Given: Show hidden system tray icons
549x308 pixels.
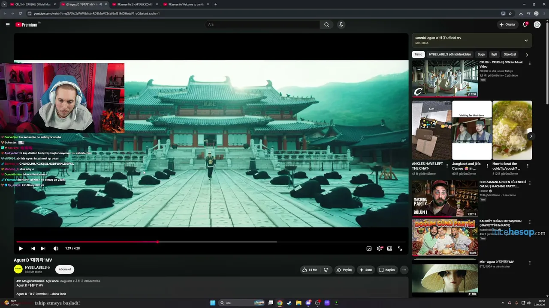Looking at the screenshot, I should click(503, 303).
